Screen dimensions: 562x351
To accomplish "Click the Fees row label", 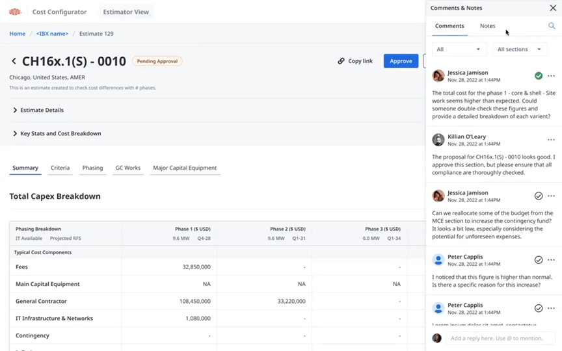I will click(21, 267).
